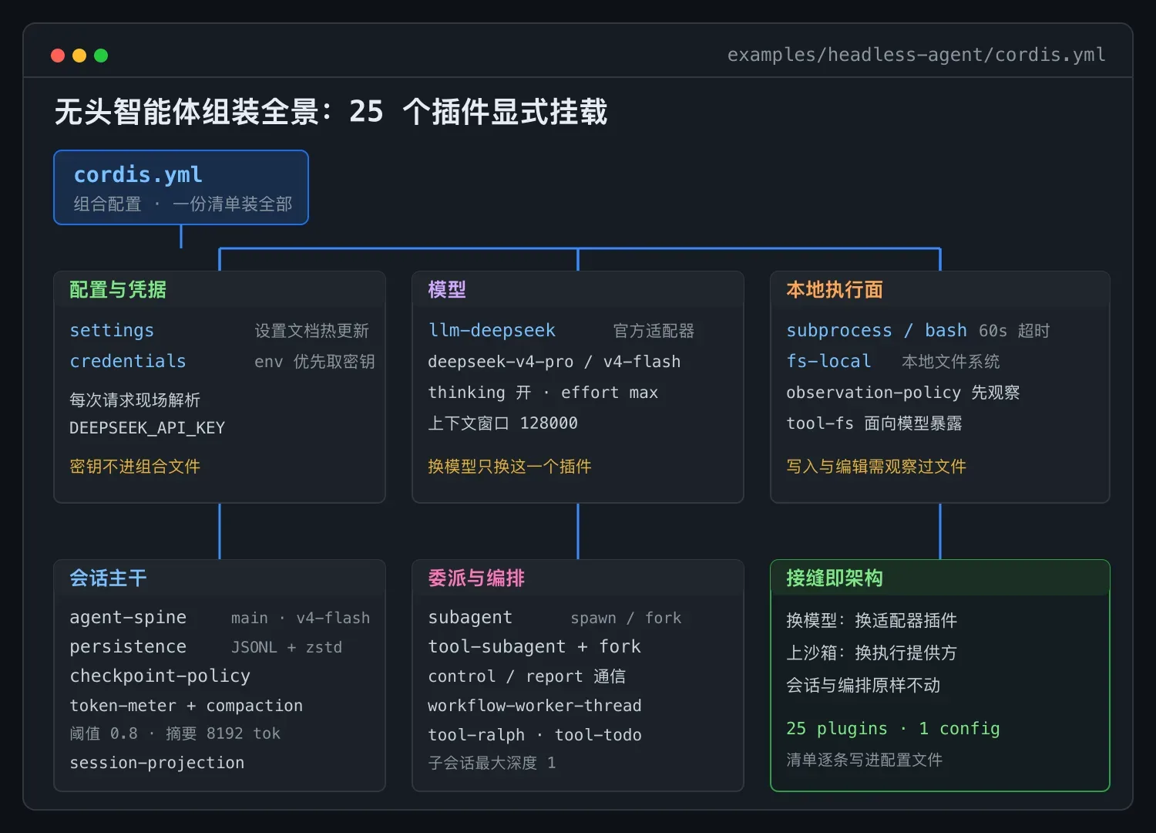The height and width of the screenshot is (833, 1156).
Task: Click the thinking 开 · effort max line
Action: 543,393
